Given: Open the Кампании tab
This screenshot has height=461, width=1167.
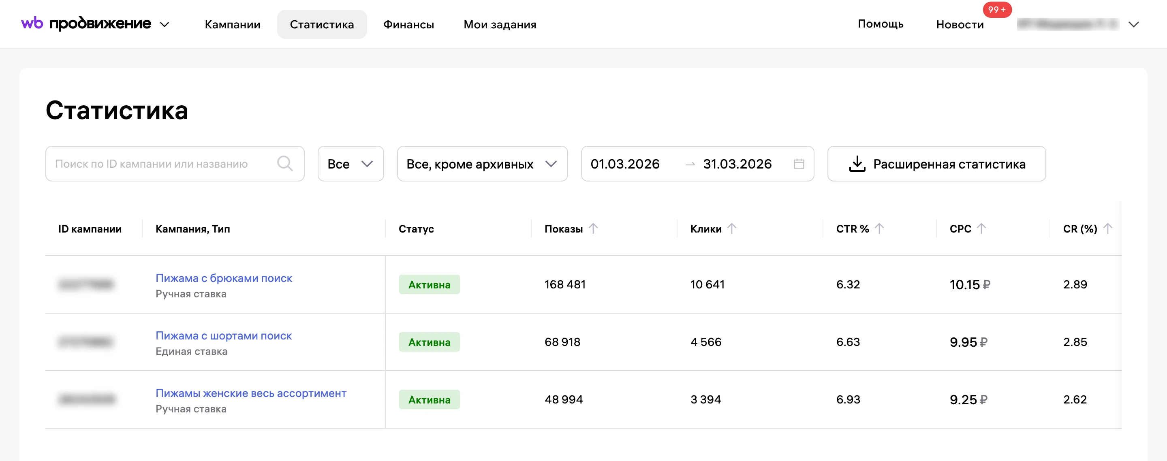Looking at the screenshot, I should tap(233, 24).
